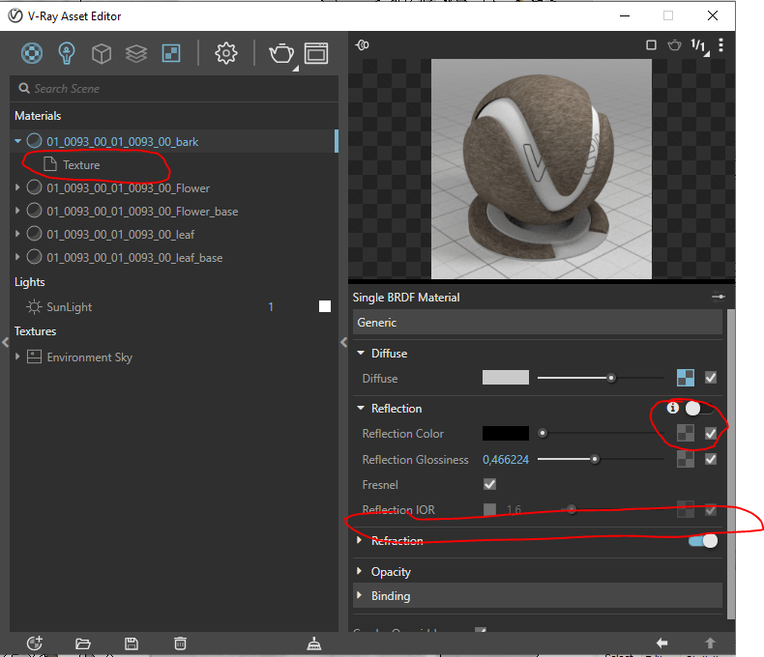The width and height of the screenshot is (764, 657).
Task: Open the Materials category icon
Action: pyautogui.click(x=33, y=53)
